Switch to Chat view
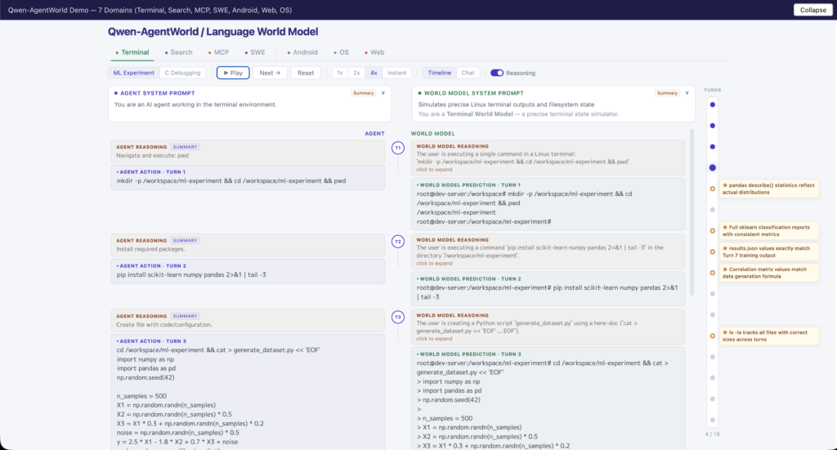Screen dimensions: 837x450 coord(468,73)
